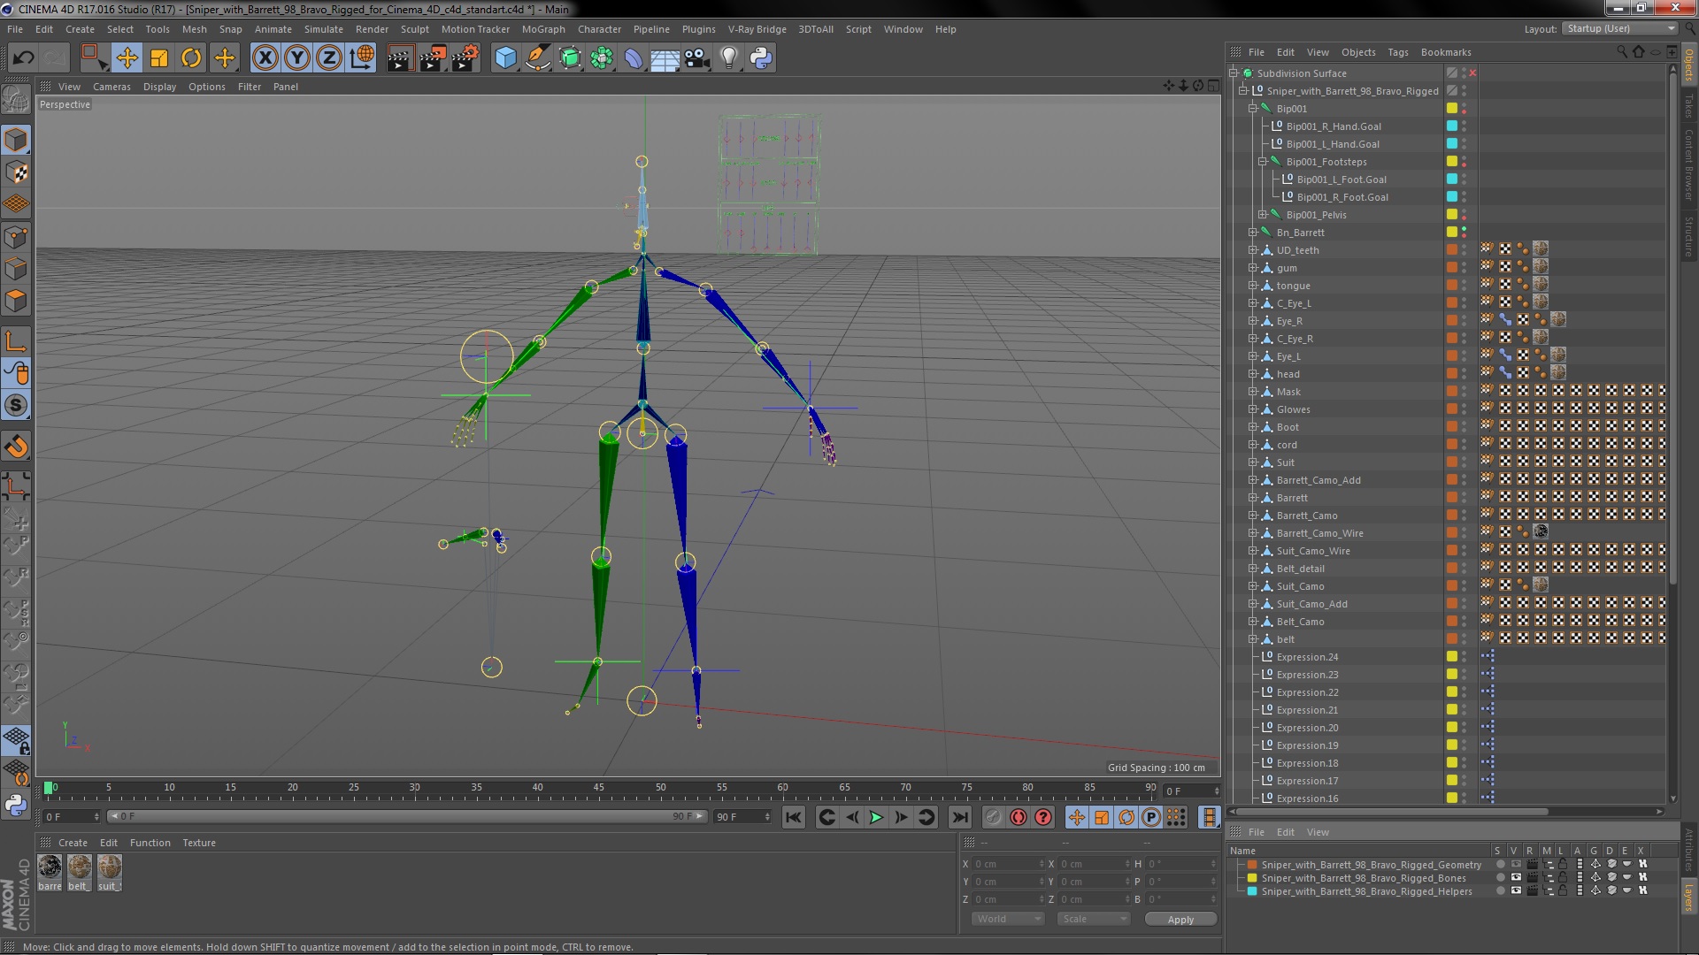1699x955 pixels.
Task: Open the Simulate menu
Action: click(x=323, y=29)
